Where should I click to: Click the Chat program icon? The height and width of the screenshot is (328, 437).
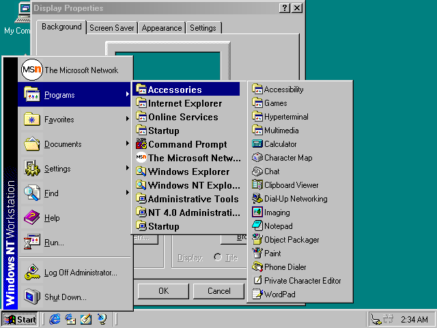click(x=257, y=172)
